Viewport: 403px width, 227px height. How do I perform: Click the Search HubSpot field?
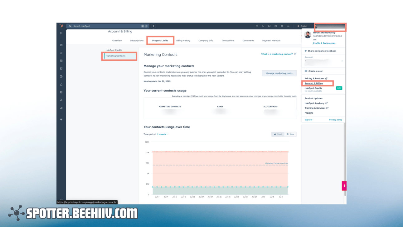[108, 26]
